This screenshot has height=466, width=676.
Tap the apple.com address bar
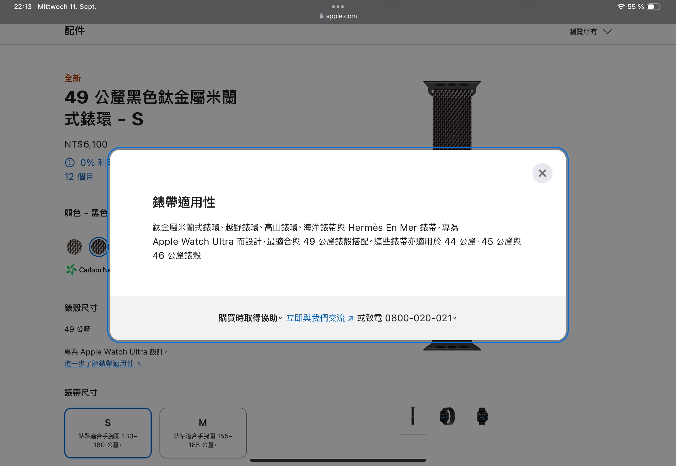pos(338,16)
